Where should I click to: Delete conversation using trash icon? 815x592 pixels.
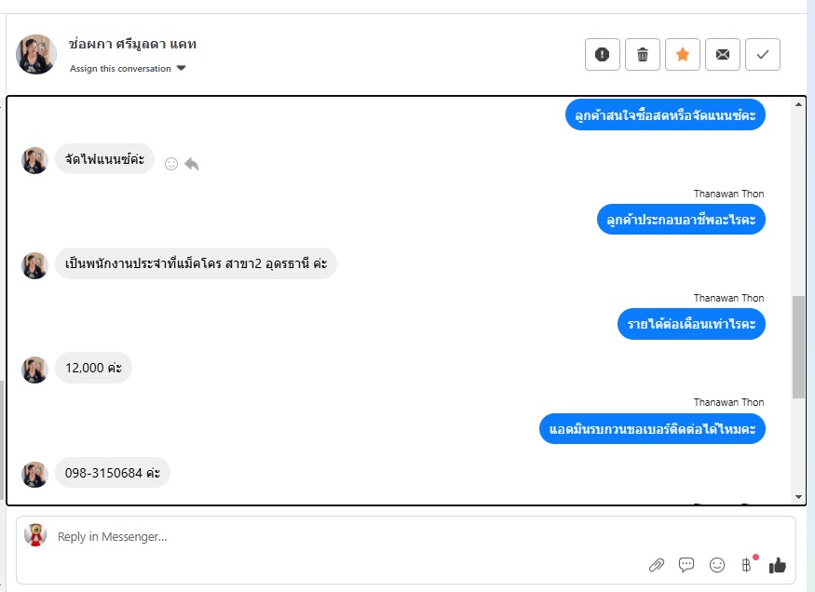pyautogui.click(x=643, y=55)
